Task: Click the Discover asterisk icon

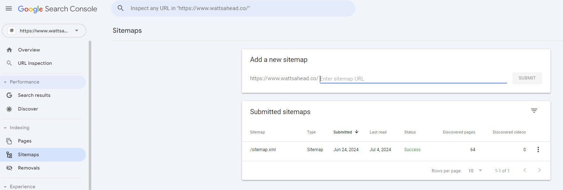Action: [9, 109]
